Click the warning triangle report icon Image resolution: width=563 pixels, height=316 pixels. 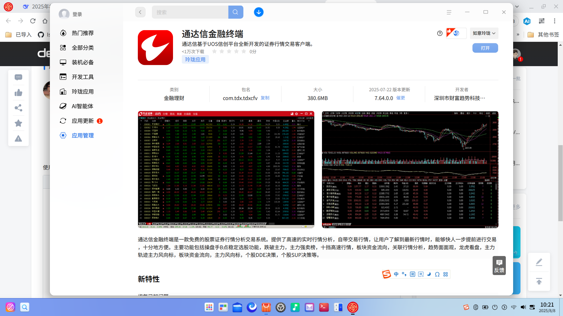coord(18,138)
